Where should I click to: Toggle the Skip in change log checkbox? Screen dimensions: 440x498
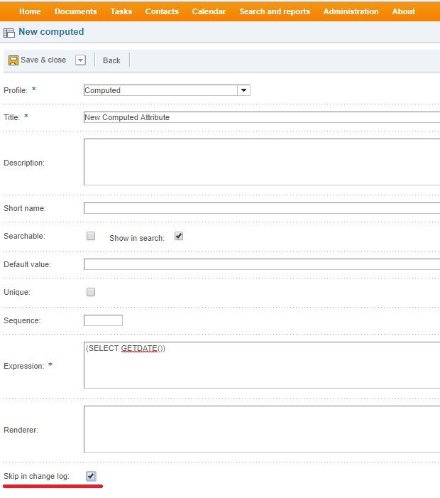(x=91, y=476)
